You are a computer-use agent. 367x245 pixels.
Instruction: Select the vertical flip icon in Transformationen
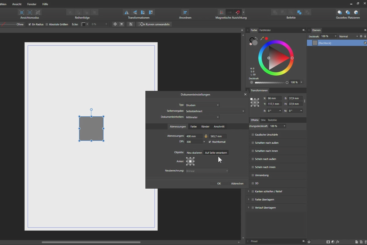(x=135, y=12)
